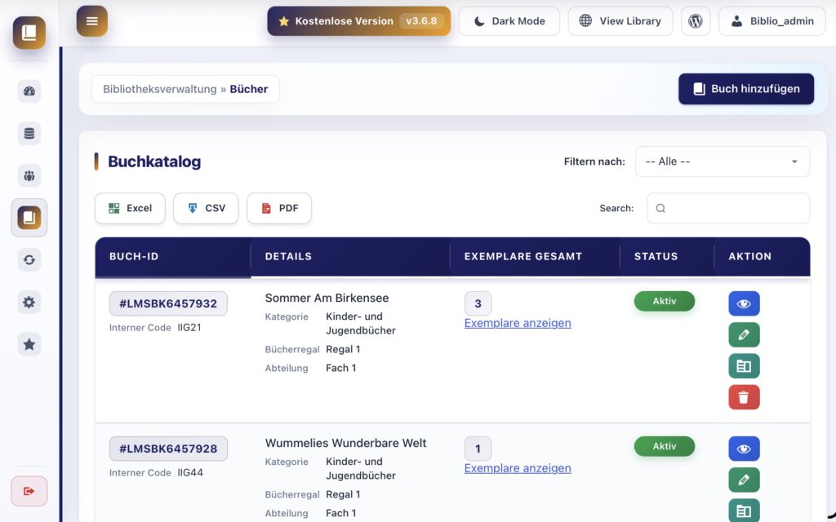The height and width of the screenshot is (522, 836).
Task: Click the library book logo icon
Action: (29, 33)
